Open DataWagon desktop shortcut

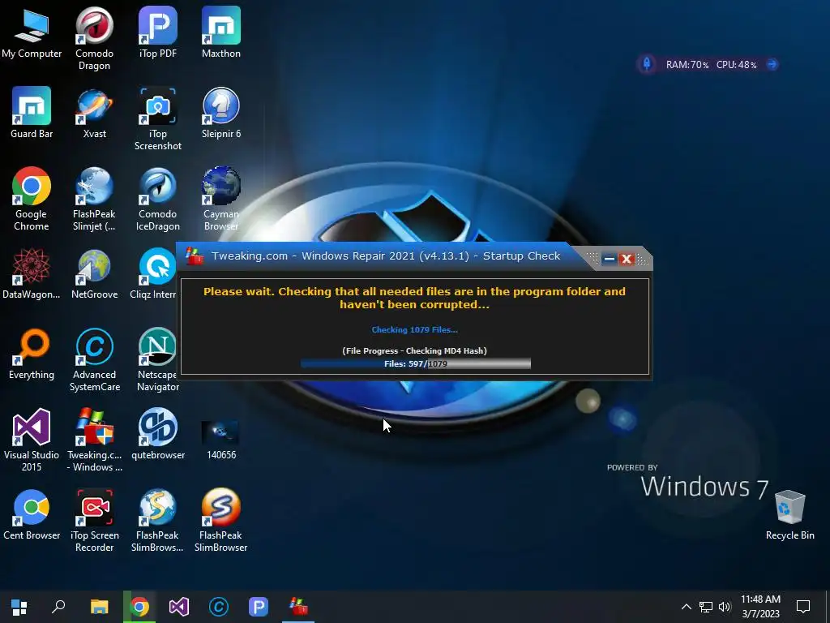tap(32, 274)
